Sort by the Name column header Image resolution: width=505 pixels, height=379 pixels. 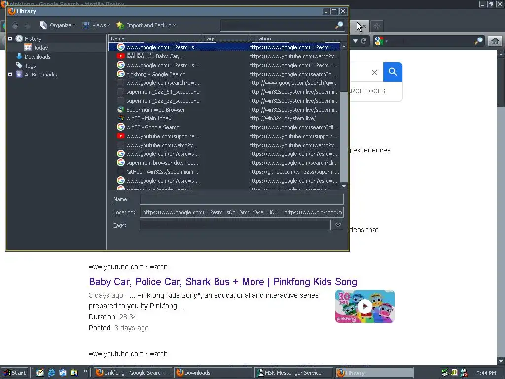(x=155, y=38)
